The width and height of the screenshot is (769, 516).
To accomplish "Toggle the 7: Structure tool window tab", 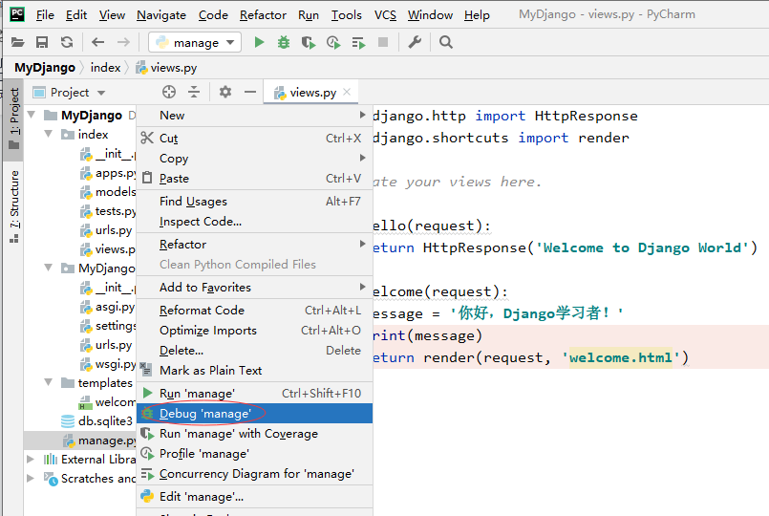I will tap(13, 206).
